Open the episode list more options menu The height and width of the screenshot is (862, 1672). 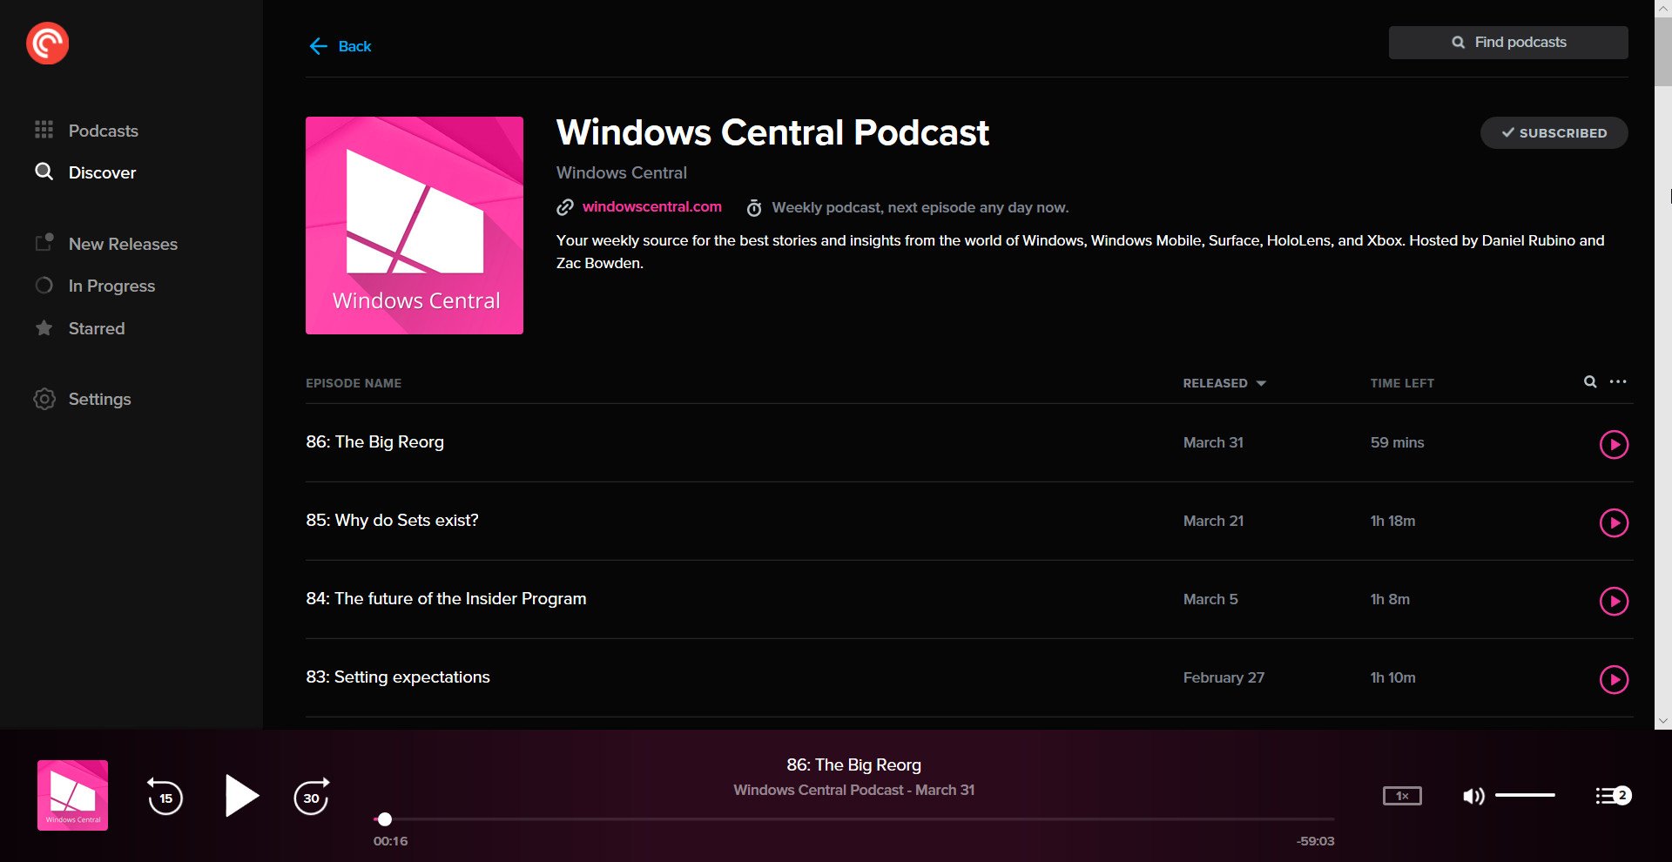coord(1618,381)
